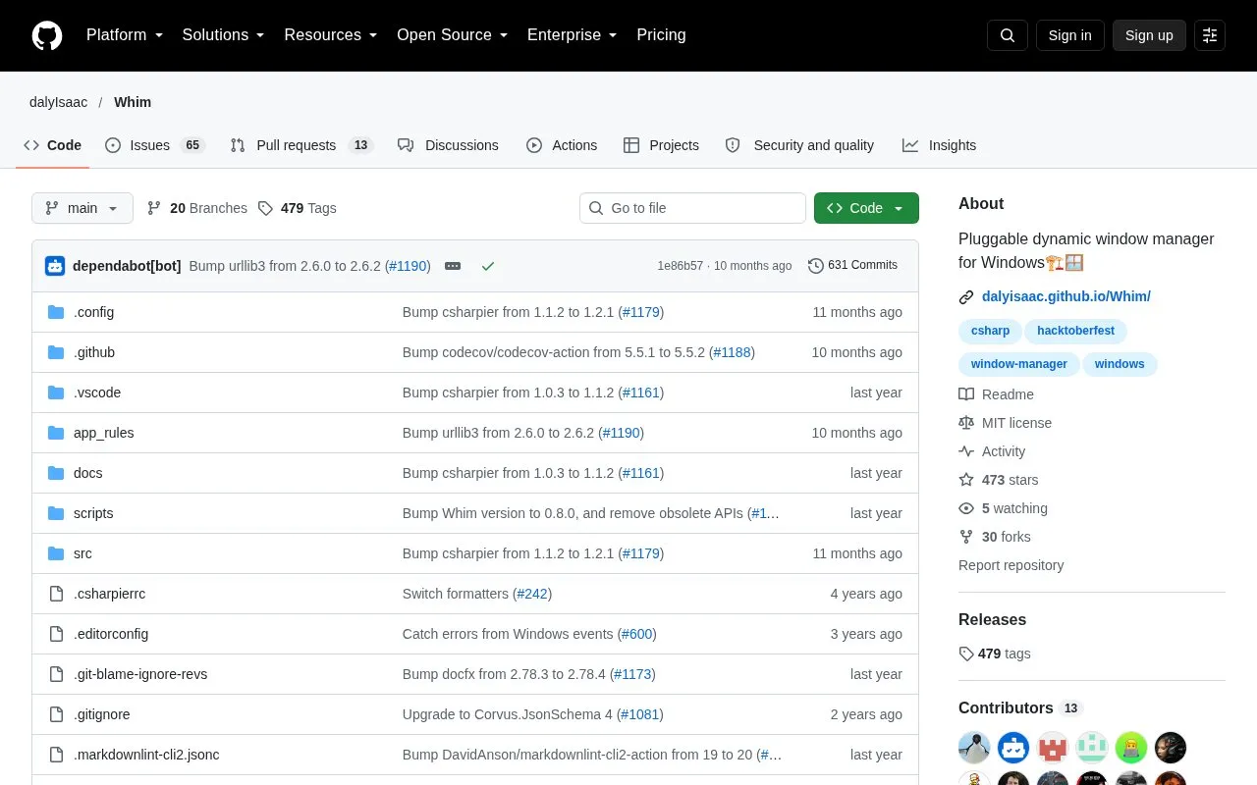Image resolution: width=1257 pixels, height=785 pixels.
Task: Expand the Resources menu
Action: click(331, 35)
